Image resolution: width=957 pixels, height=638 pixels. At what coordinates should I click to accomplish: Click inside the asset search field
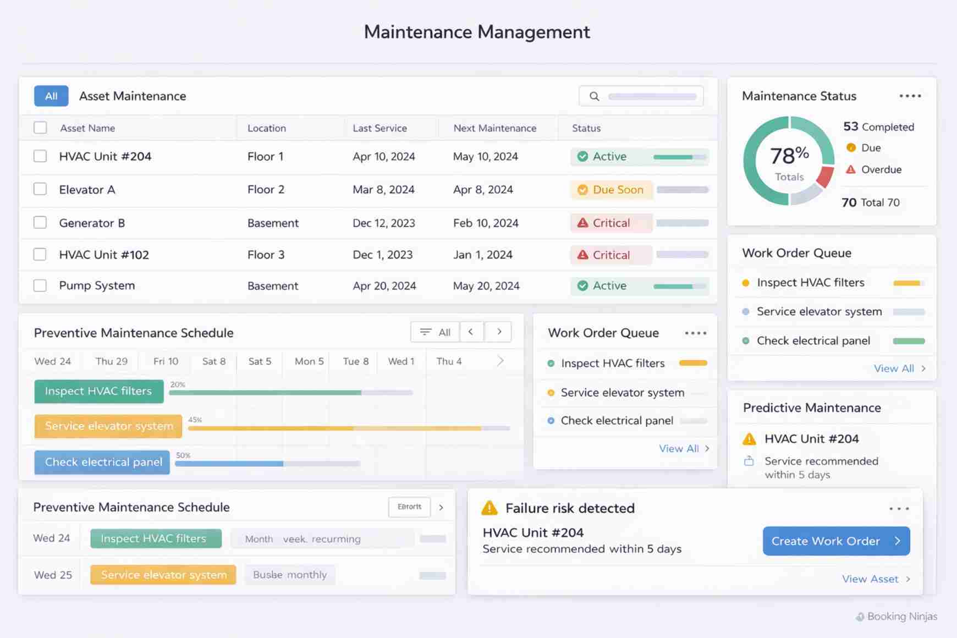pos(652,96)
